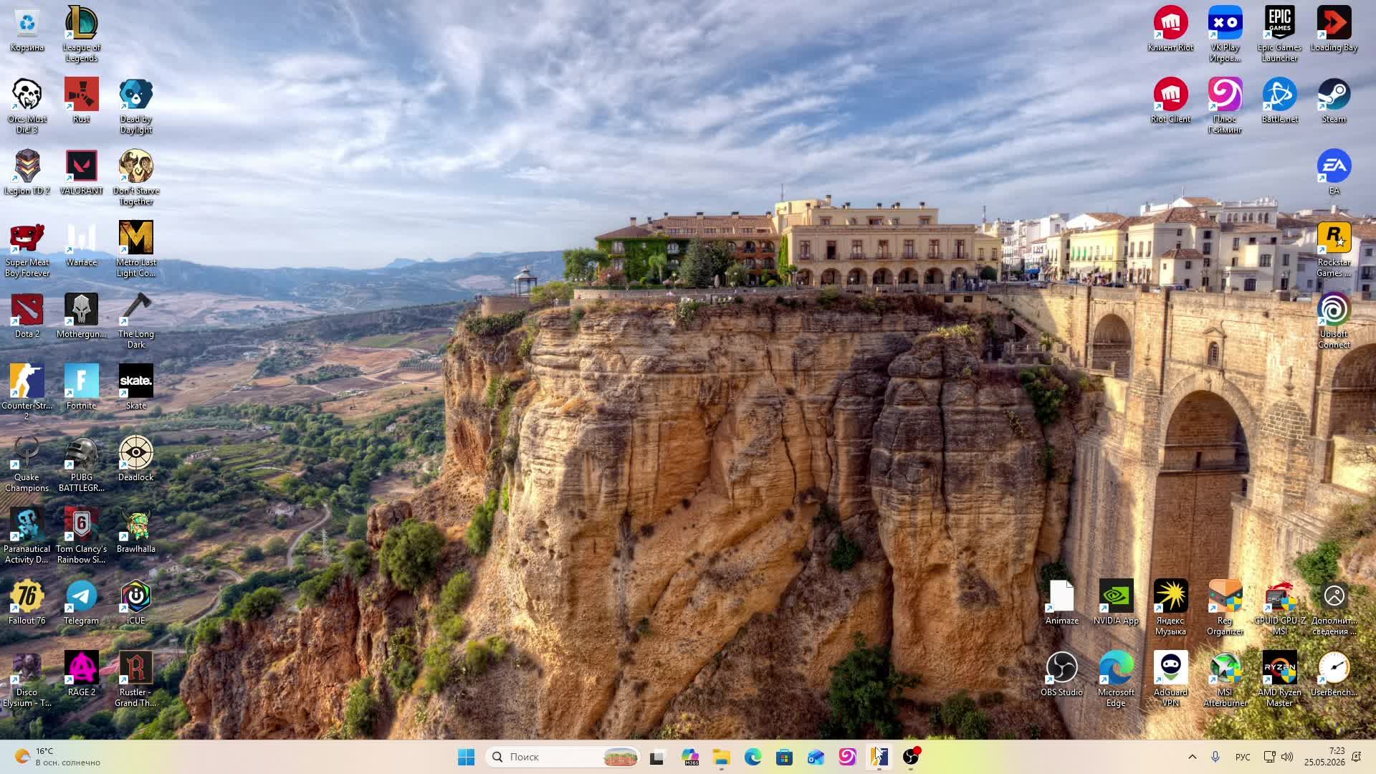Image resolution: width=1376 pixels, height=774 pixels.
Task: Open the Клиент Riot shortcut
Action: click(x=1171, y=29)
